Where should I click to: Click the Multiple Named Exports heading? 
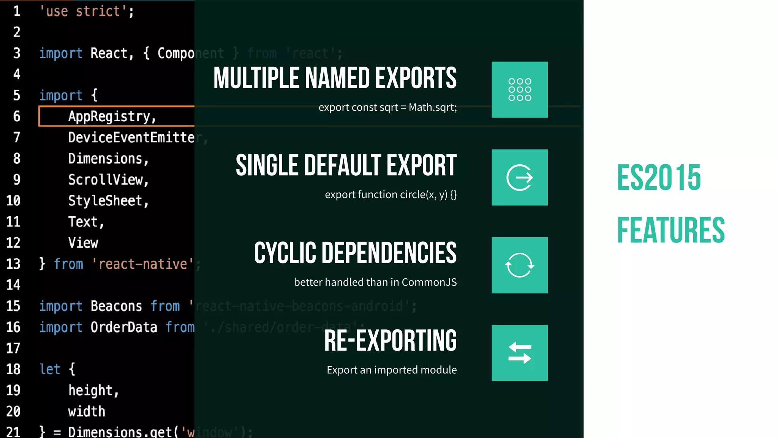[x=335, y=78]
